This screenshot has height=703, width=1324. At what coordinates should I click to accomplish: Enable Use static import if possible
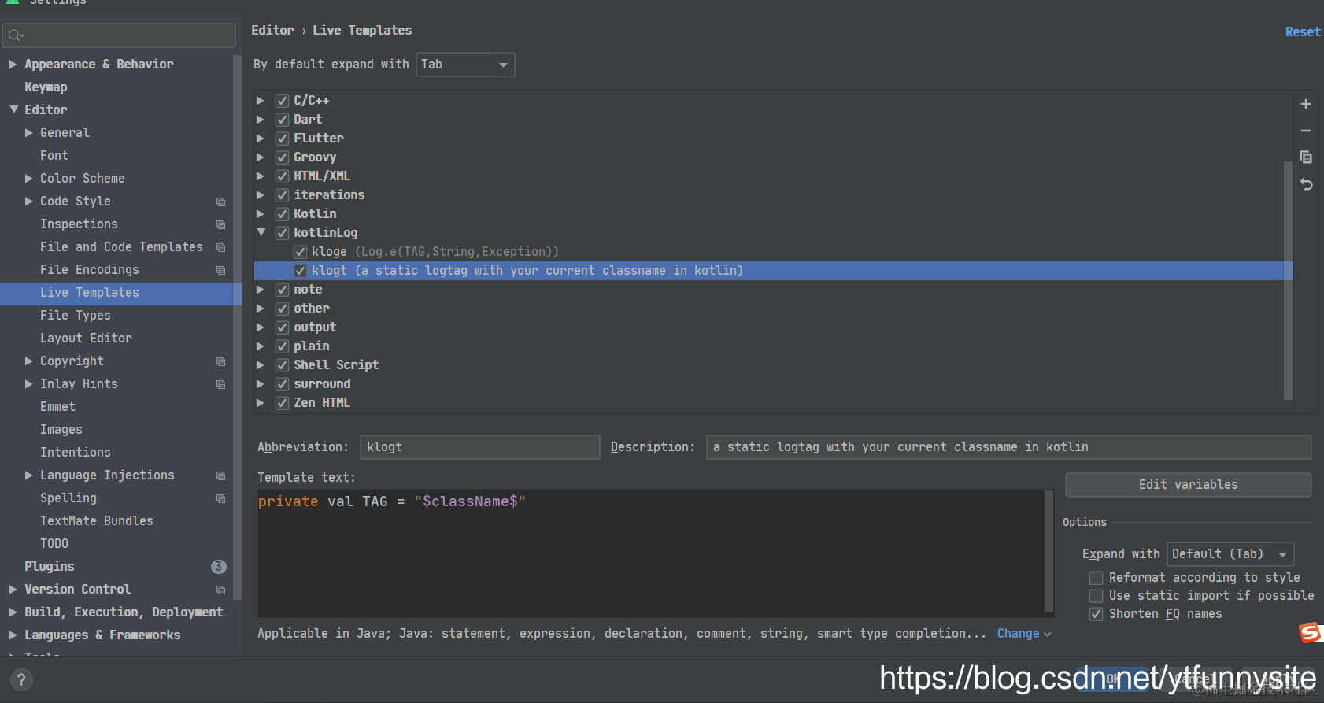pos(1096,596)
